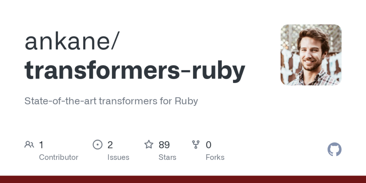View the Contributor label
Screen dimensions: 366x183
pyautogui.click(x=59, y=157)
